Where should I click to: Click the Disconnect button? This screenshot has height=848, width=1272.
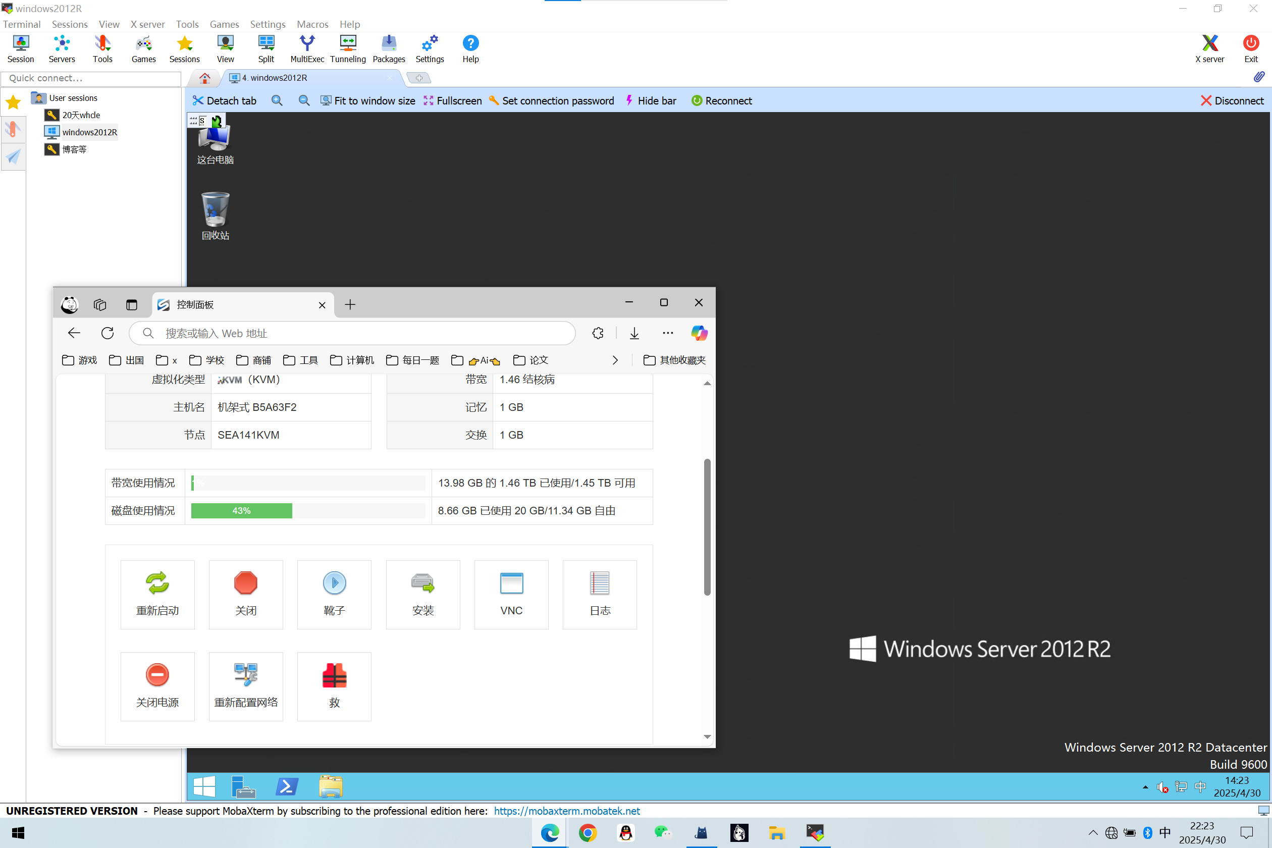tap(1232, 100)
